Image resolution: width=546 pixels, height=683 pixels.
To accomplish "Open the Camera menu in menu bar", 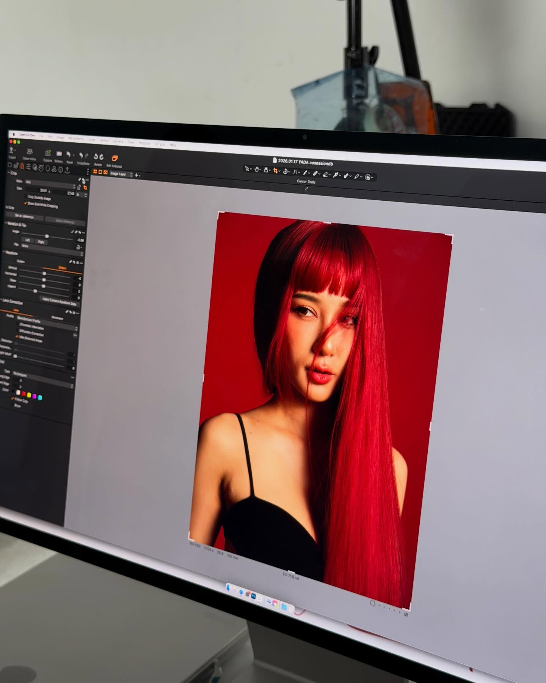I will click(x=118, y=142).
